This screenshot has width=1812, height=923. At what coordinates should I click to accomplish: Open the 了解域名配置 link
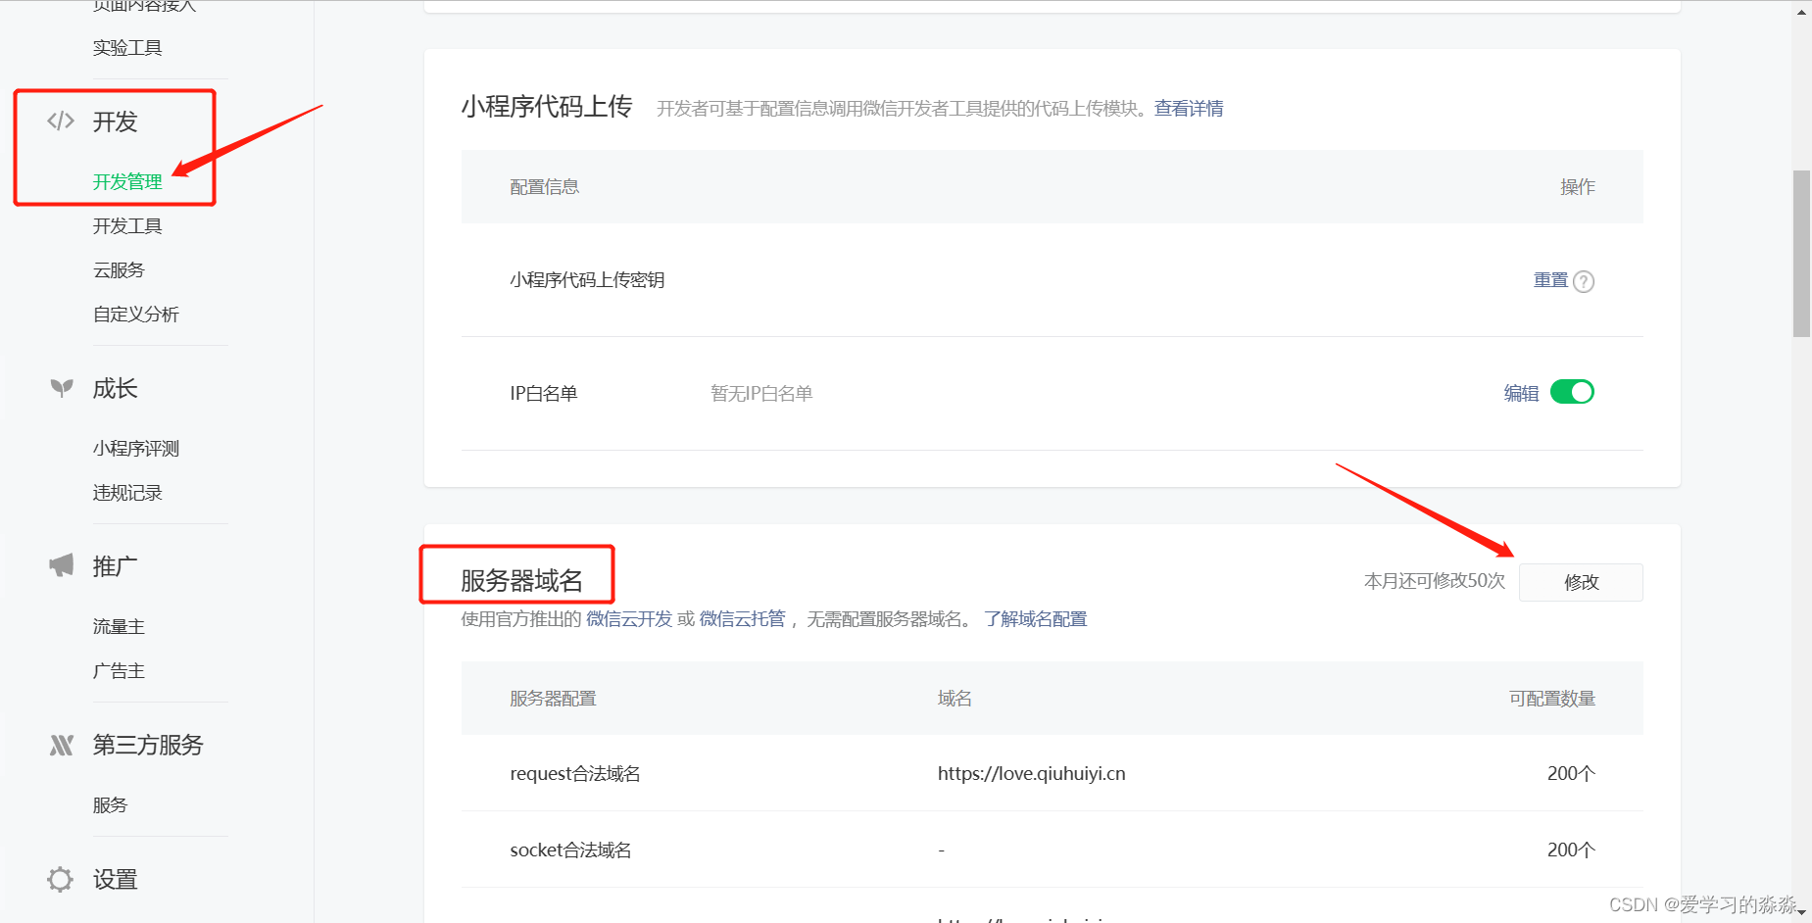point(1034,618)
